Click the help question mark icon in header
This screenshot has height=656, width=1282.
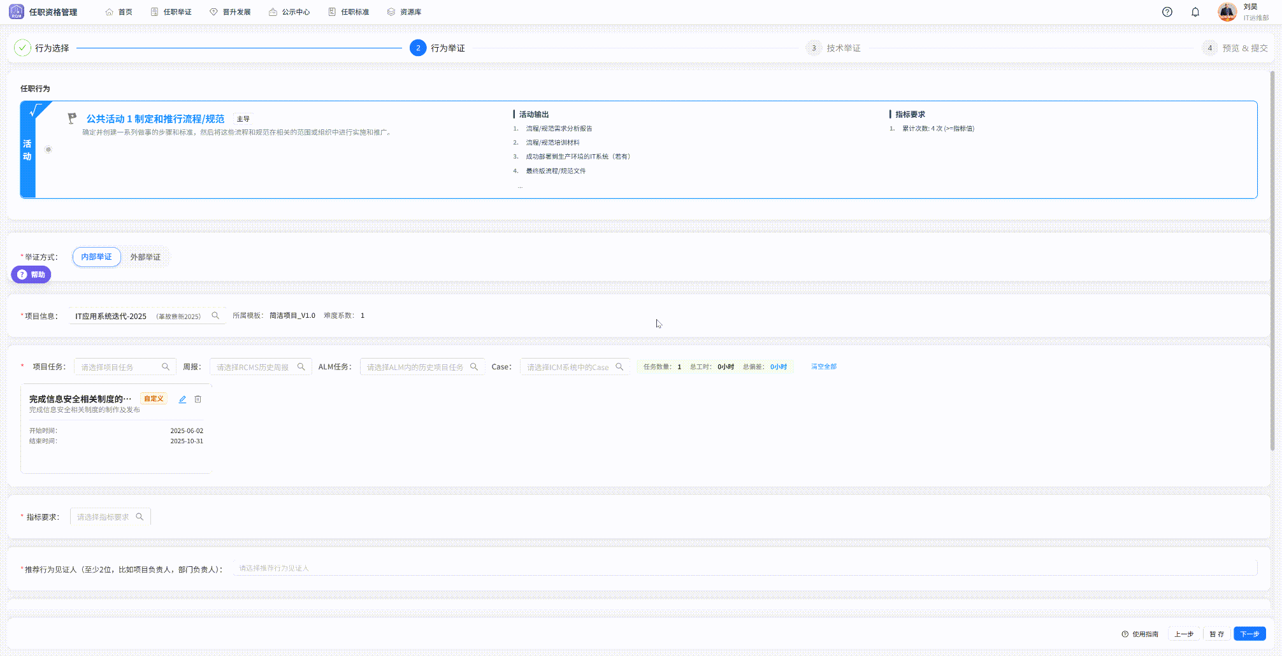point(1167,12)
